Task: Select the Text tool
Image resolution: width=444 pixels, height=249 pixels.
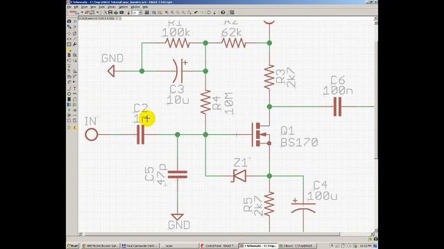Action: 75,89
